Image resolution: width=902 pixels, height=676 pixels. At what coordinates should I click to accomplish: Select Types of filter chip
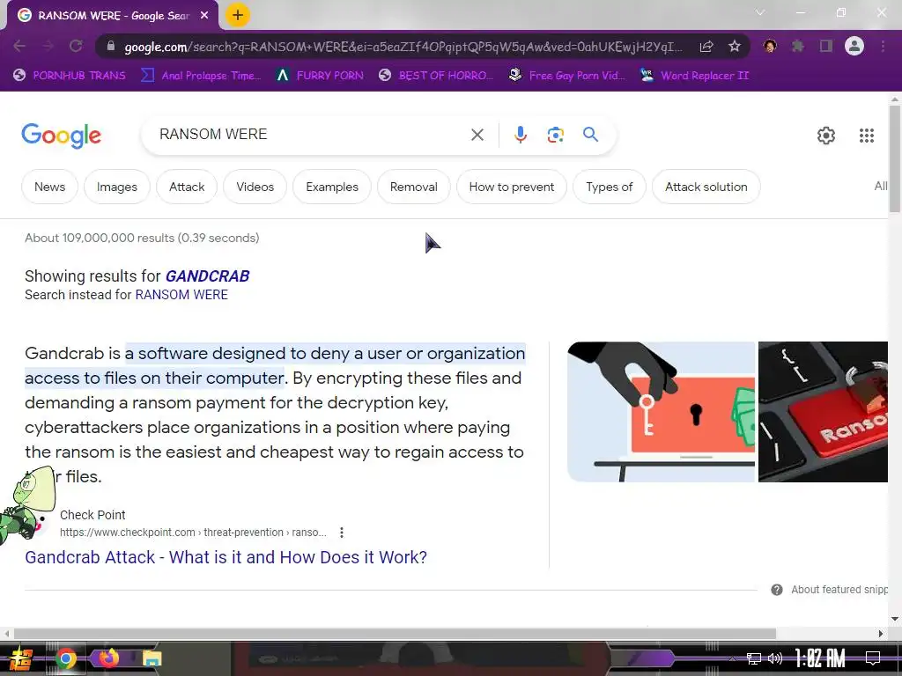610,187
